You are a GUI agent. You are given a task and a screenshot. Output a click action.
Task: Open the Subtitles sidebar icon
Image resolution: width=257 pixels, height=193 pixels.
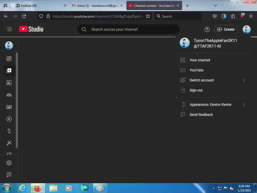pyautogui.click(x=9, y=107)
